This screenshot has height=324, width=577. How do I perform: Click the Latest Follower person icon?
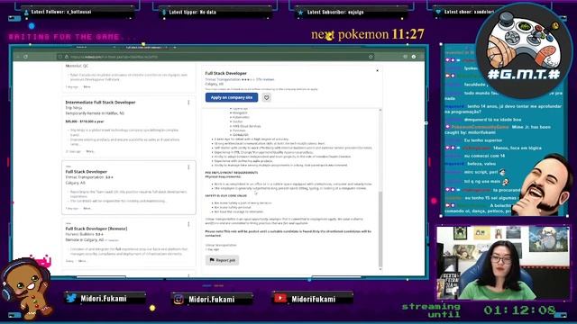[x=26, y=13]
